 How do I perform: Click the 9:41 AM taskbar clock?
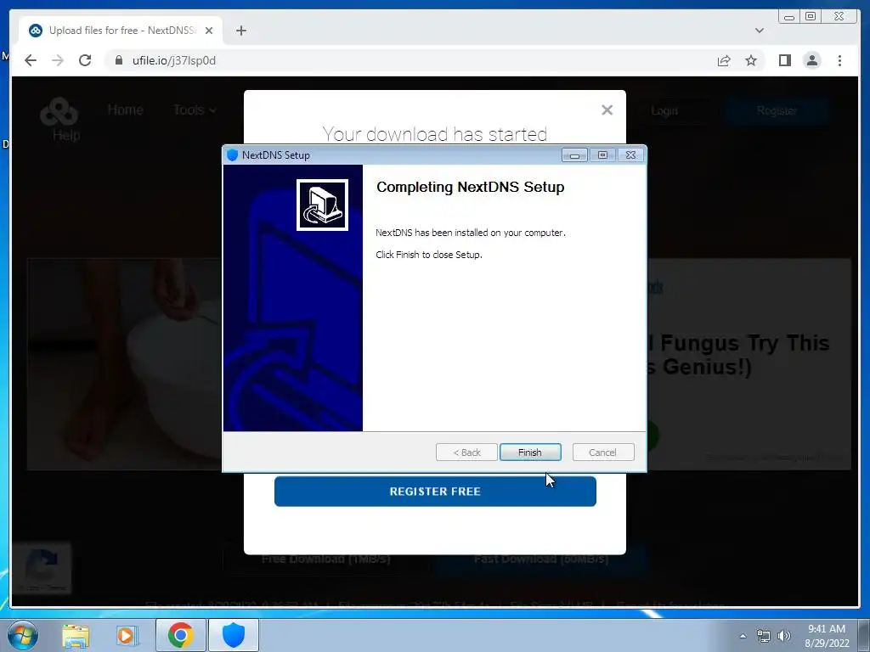click(x=827, y=636)
